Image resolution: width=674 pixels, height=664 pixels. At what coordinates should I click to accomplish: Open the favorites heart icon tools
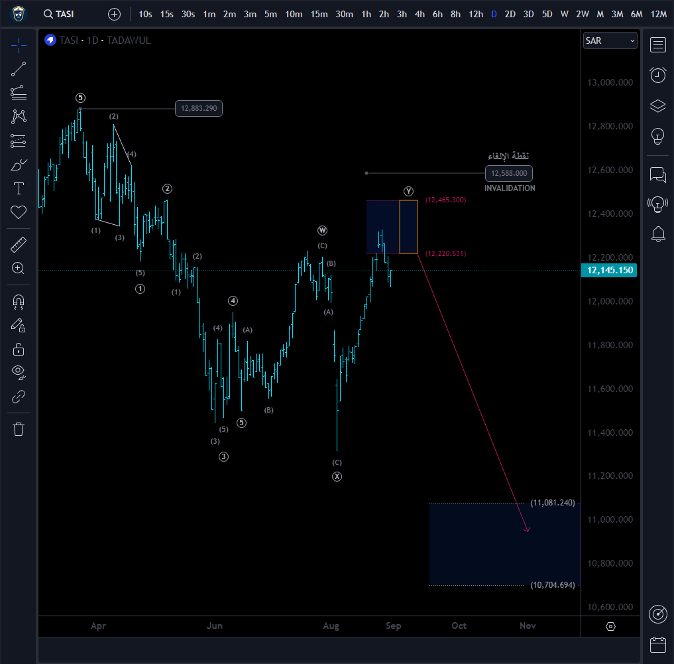point(19,212)
